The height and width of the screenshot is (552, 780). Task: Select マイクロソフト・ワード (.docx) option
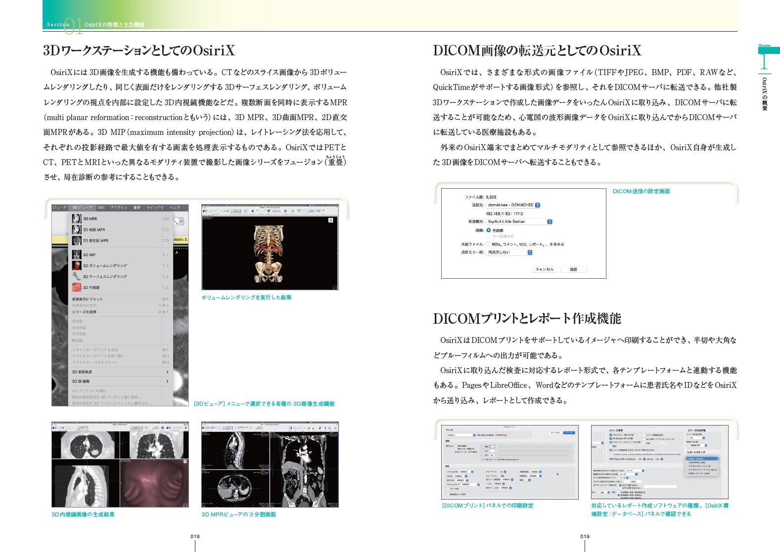pos(702,469)
